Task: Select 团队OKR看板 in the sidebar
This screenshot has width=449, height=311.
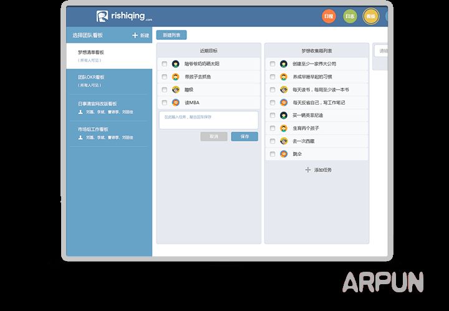Action: click(x=91, y=77)
